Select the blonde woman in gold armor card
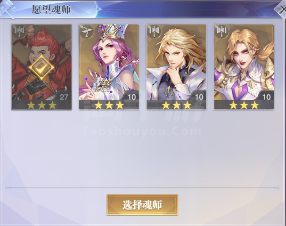The width and height of the screenshot is (286, 226). click(x=244, y=67)
